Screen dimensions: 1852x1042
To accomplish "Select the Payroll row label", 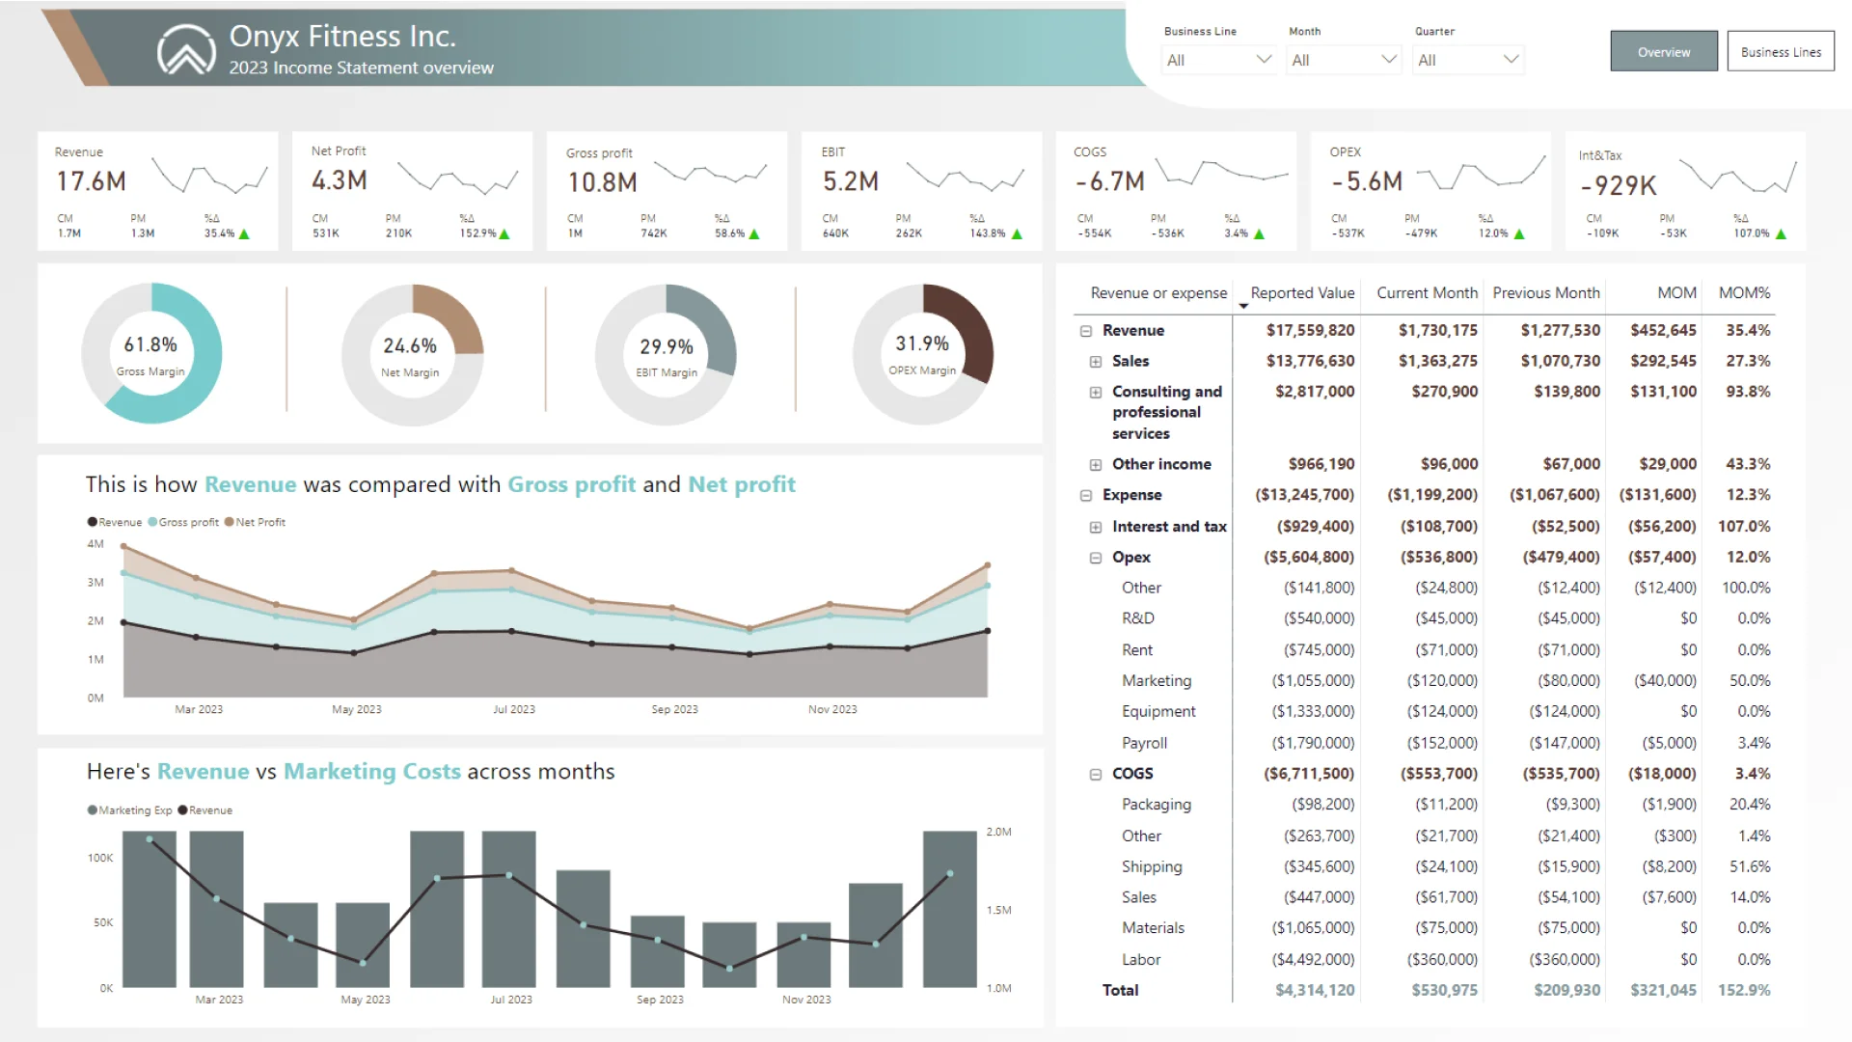I will (1144, 744).
